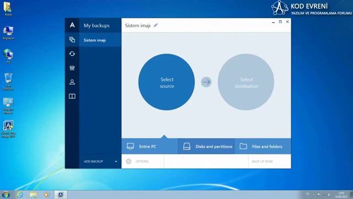Select the Acronis True Image desktop shortcut
This screenshot has height=199, width=353.
8,129
